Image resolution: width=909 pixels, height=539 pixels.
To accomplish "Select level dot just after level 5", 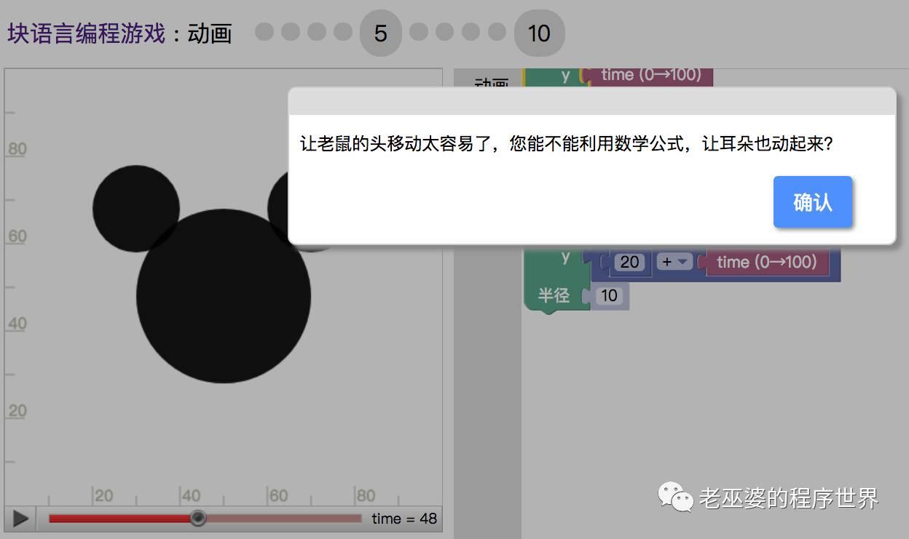I will tap(419, 32).
